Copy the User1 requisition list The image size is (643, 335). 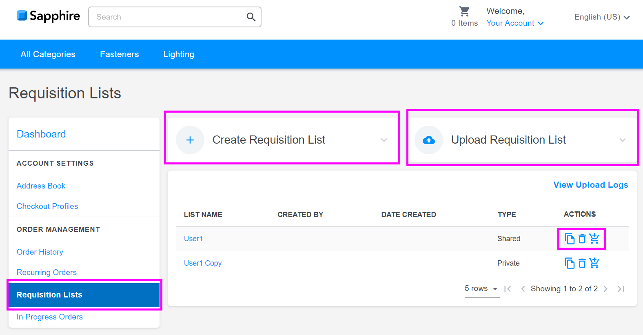(569, 239)
